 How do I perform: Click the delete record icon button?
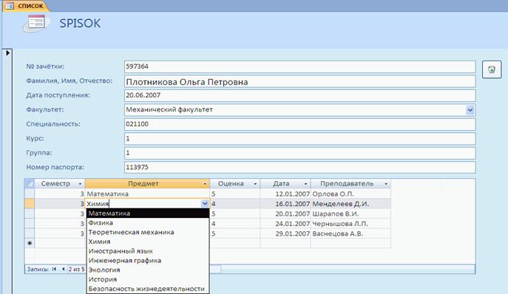[x=492, y=69]
